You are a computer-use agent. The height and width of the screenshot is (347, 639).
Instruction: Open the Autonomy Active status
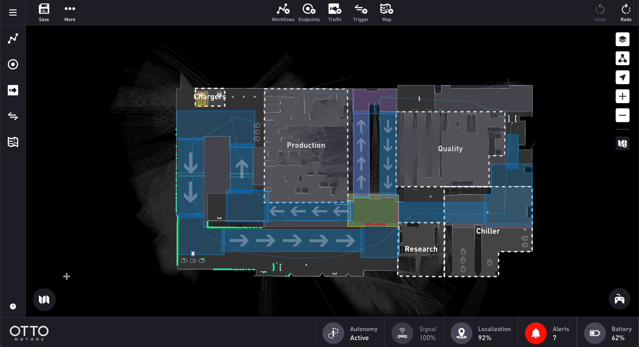350,333
